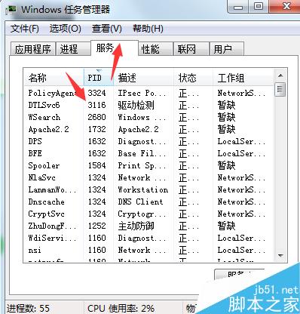Select the DPS service row
Viewport: 300px width, 314px height.
tap(148, 141)
